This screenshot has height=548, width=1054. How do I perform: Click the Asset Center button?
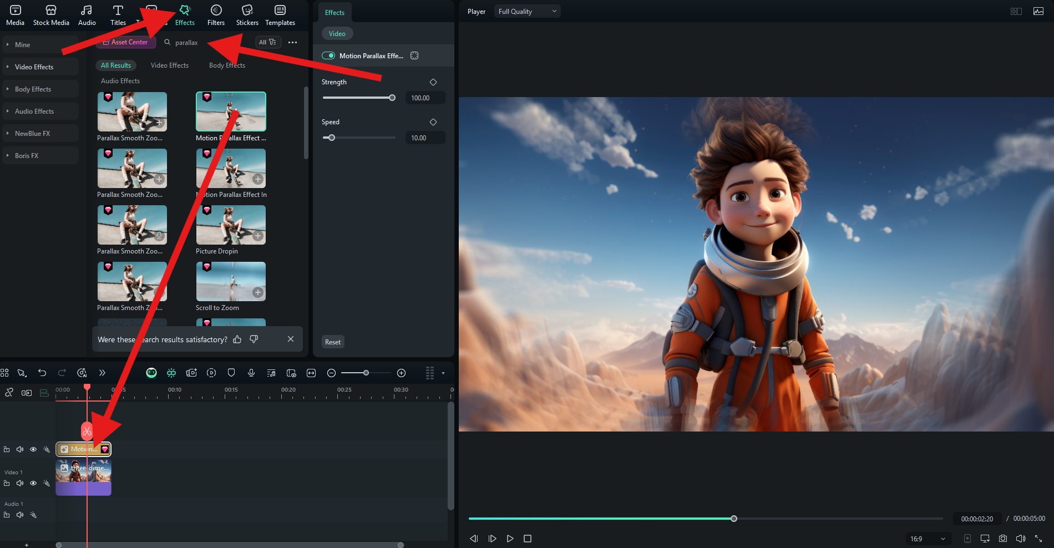pyautogui.click(x=125, y=42)
